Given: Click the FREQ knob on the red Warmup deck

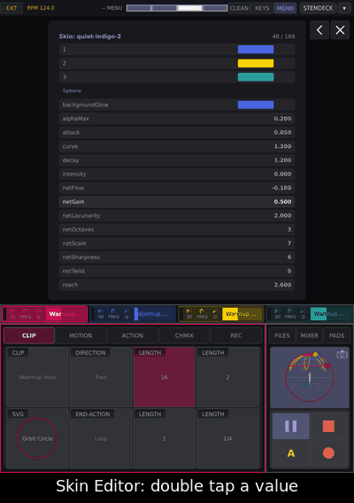Looking at the screenshot, I should [26, 311].
